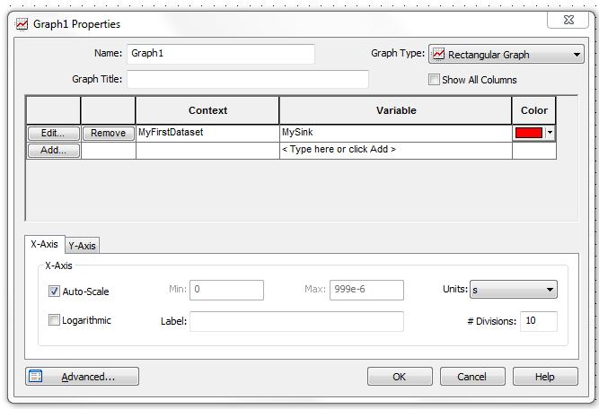Click the X-Axis Label input field

pos(296,321)
